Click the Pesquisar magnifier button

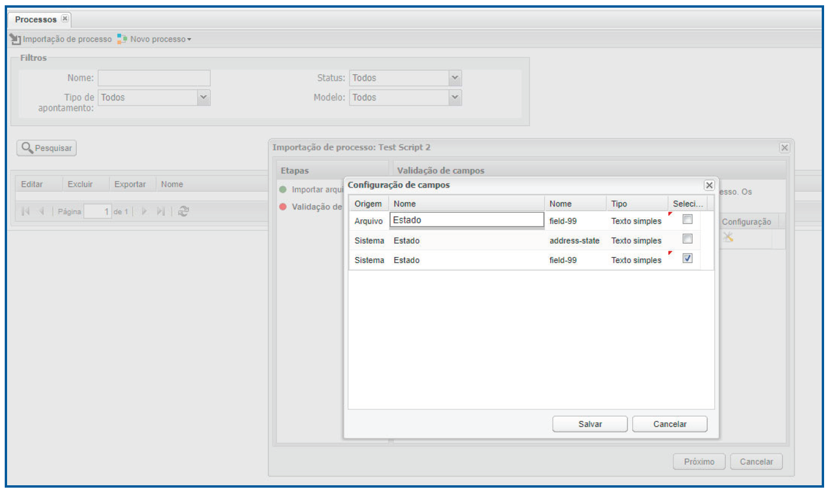pyautogui.click(x=47, y=148)
